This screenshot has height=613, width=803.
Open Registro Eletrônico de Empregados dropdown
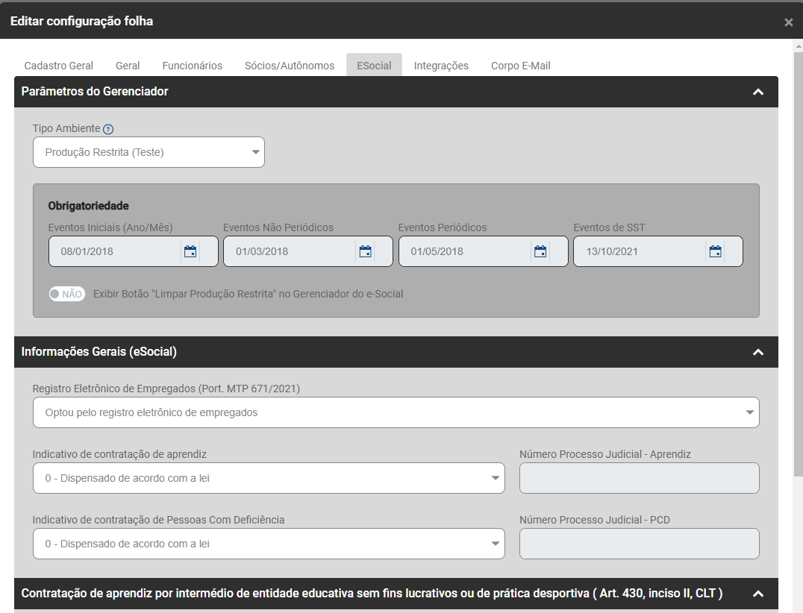coord(396,412)
